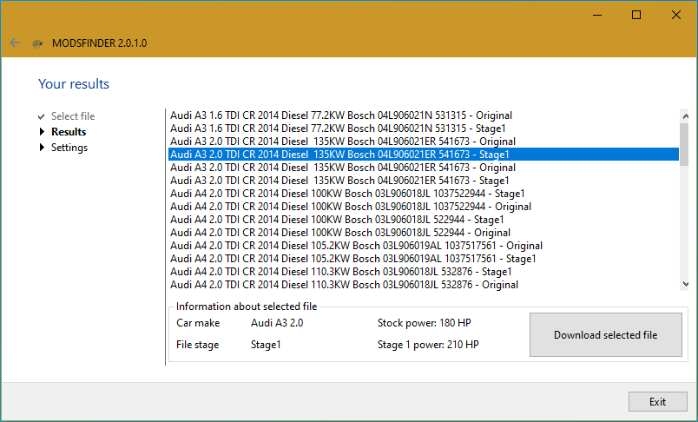Click the checkmark beside Select file

click(x=41, y=116)
